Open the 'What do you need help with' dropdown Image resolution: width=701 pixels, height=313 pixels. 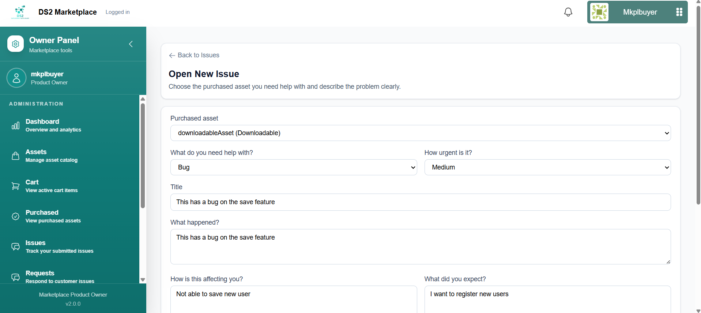(294, 167)
